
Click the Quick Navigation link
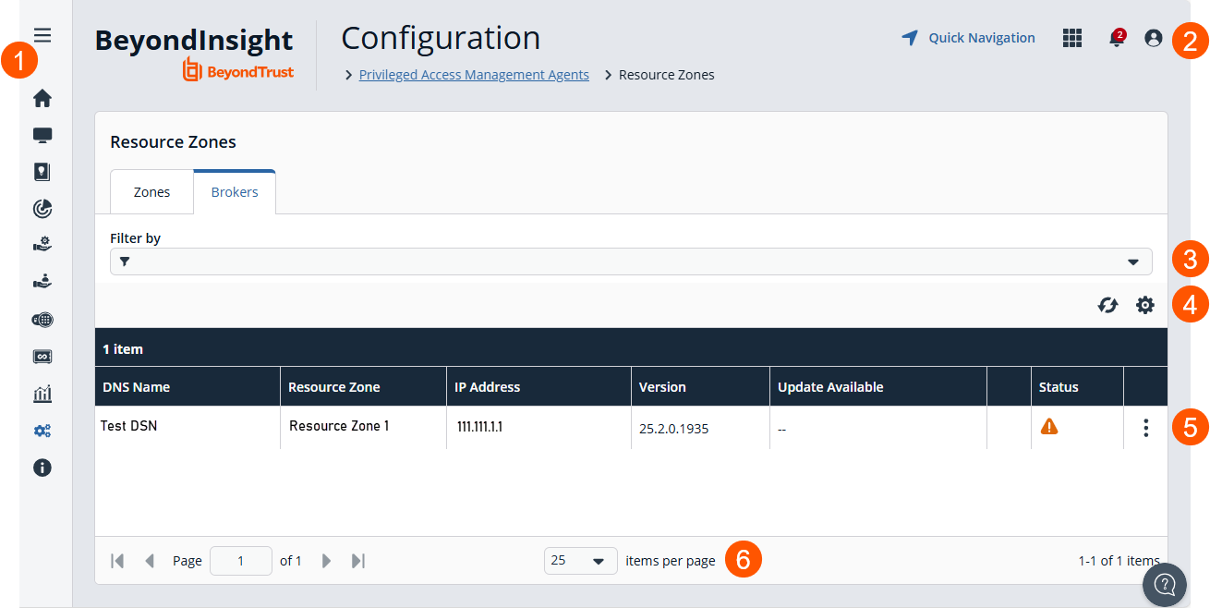(982, 38)
